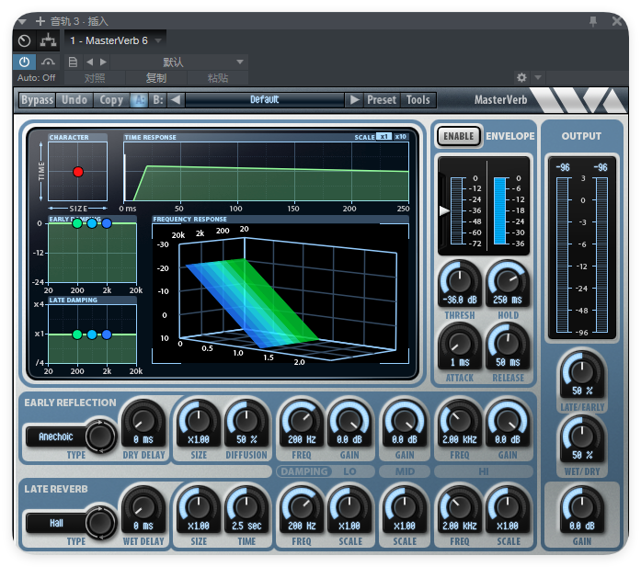
Task: Click the LATE/EARLY 50 % knob
Action: coord(582,371)
